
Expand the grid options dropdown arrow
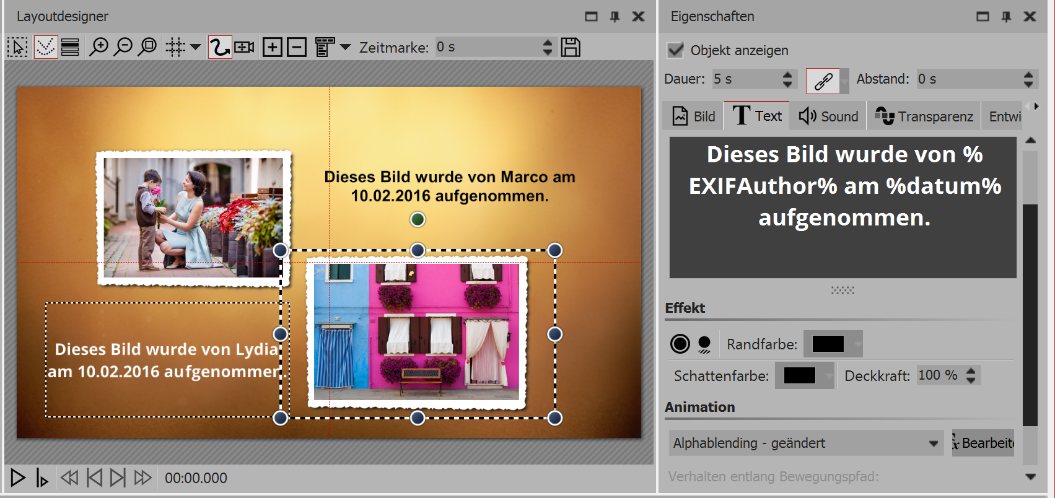point(196,47)
